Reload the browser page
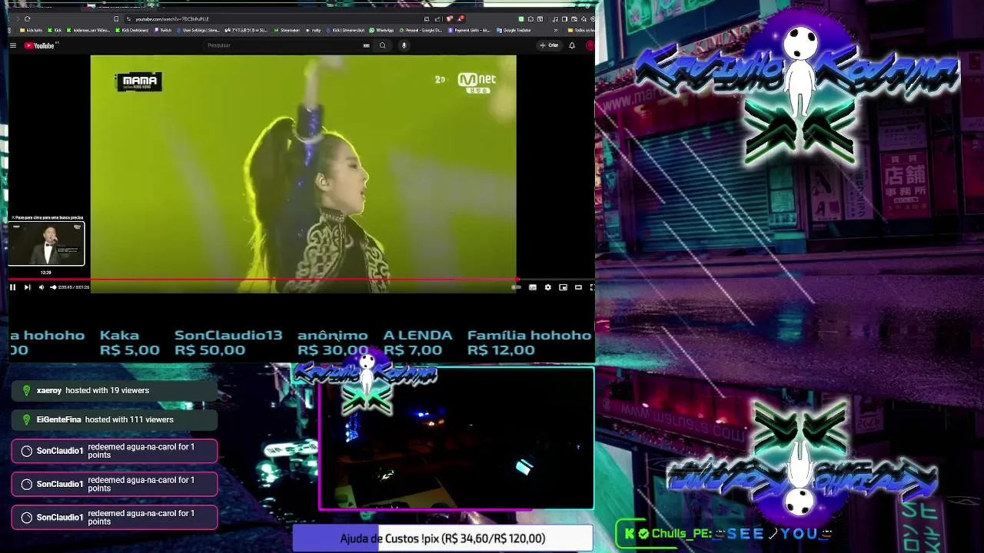Screen dimensions: 984x553 tap(28, 18)
